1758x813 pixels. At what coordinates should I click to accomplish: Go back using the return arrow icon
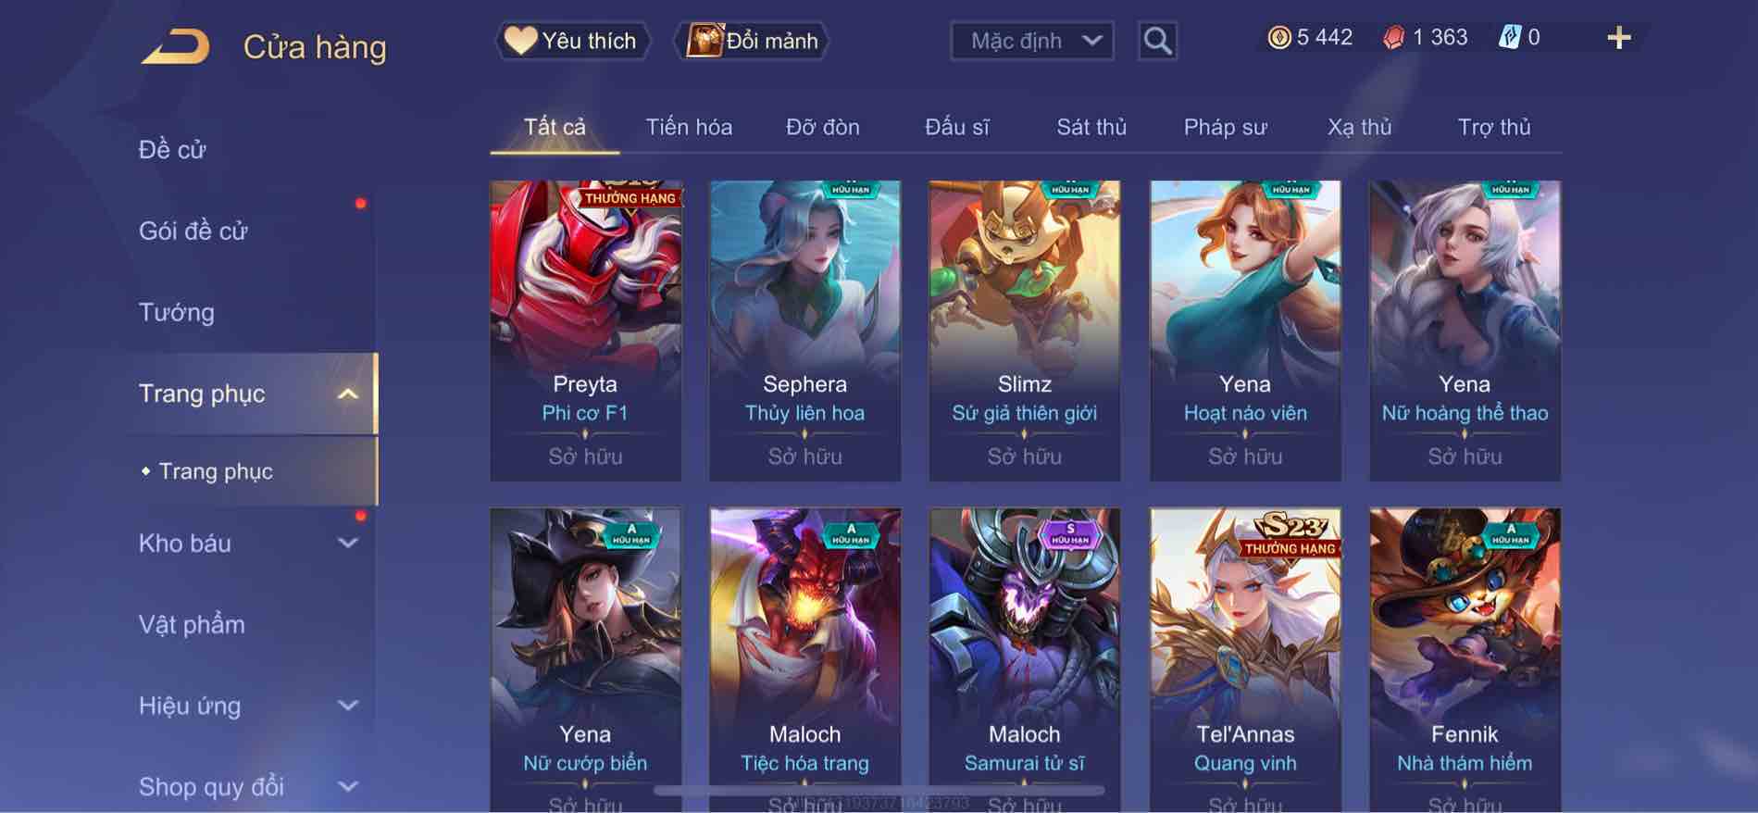pos(175,46)
